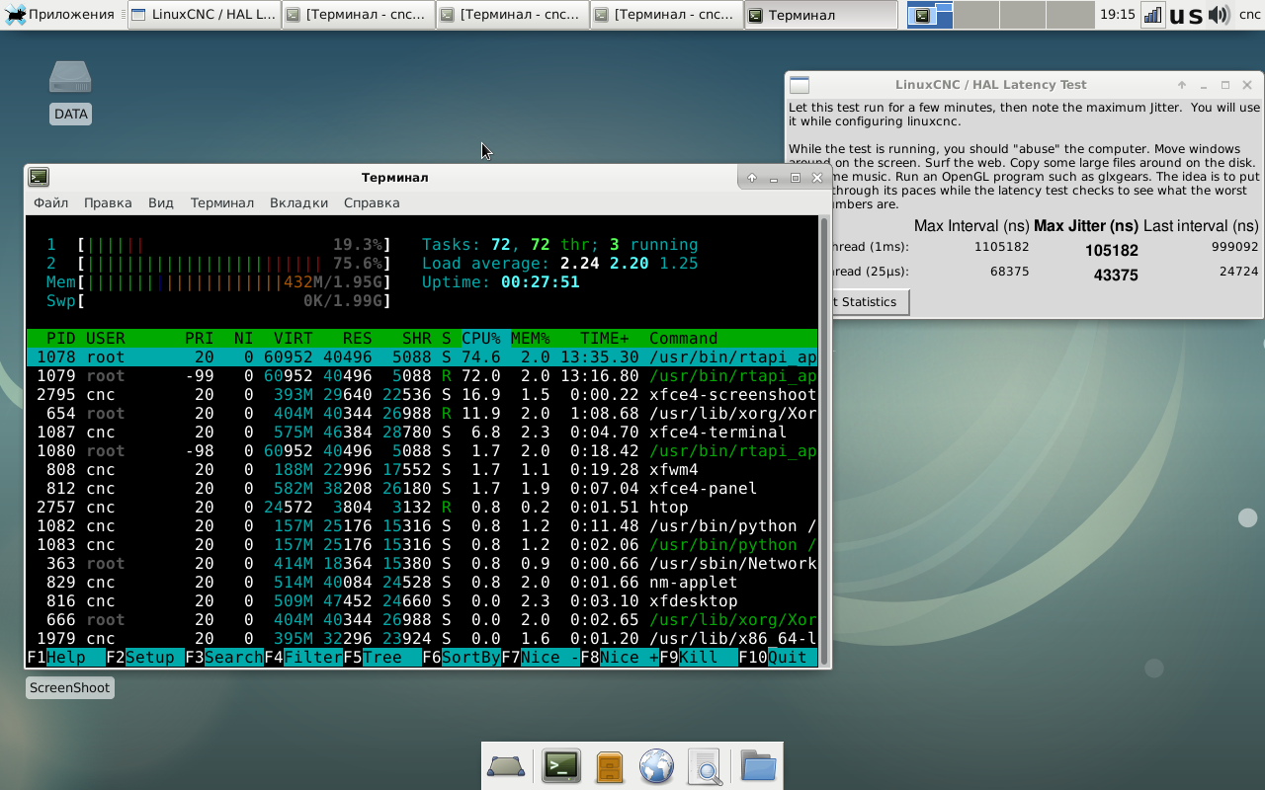
Task: Sort htop by the MEM% column header
Action: point(531,338)
